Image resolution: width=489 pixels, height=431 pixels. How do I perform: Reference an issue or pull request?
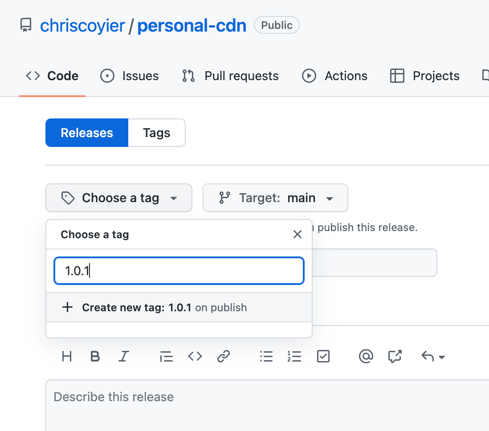(x=395, y=356)
